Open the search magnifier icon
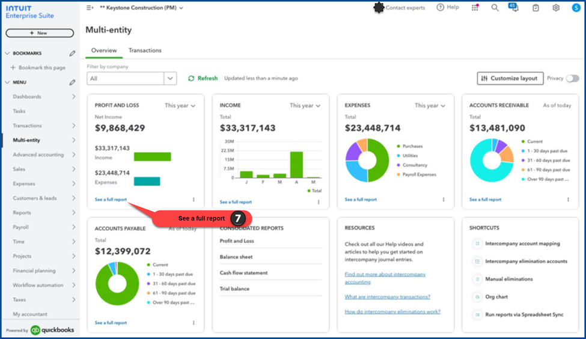 click(x=495, y=7)
